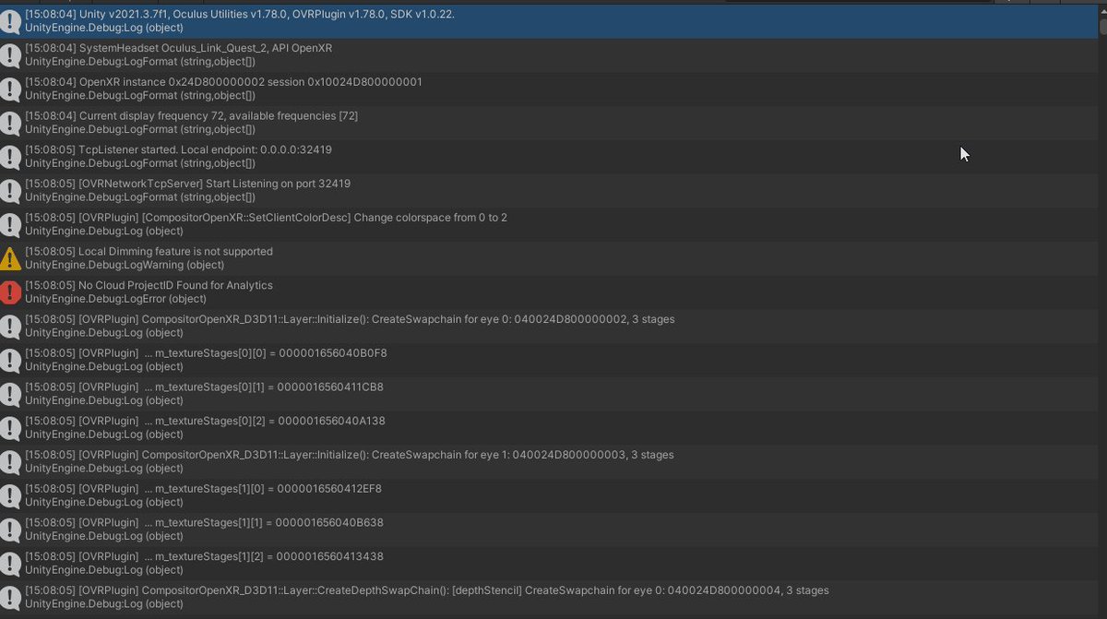Select the m_textureStages[0][1] log message
Screen dimensions: 1107x619
coord(547,394)
